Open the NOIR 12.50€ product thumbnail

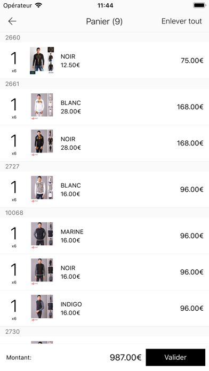click(42, 61)
